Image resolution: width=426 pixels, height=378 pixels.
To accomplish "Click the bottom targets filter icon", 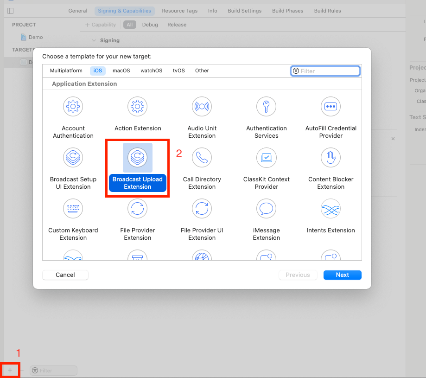I will 35,371.
